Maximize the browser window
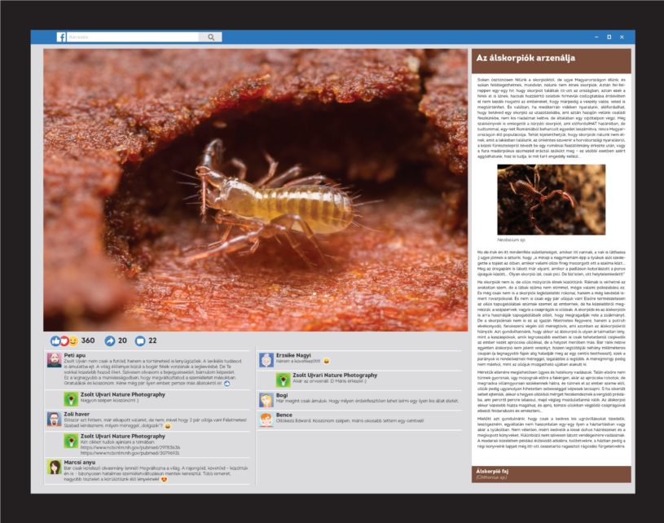This screenshot has width=664, height=523. tap(609, 37)
